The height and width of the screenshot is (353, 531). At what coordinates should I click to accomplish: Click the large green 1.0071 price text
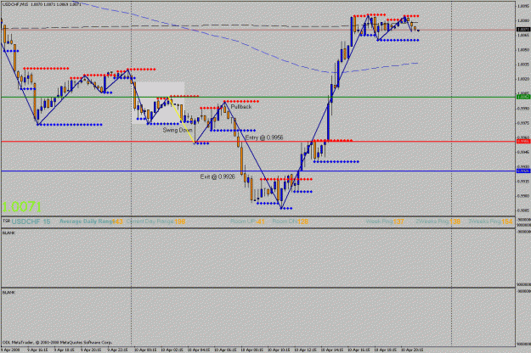point(22,207)
